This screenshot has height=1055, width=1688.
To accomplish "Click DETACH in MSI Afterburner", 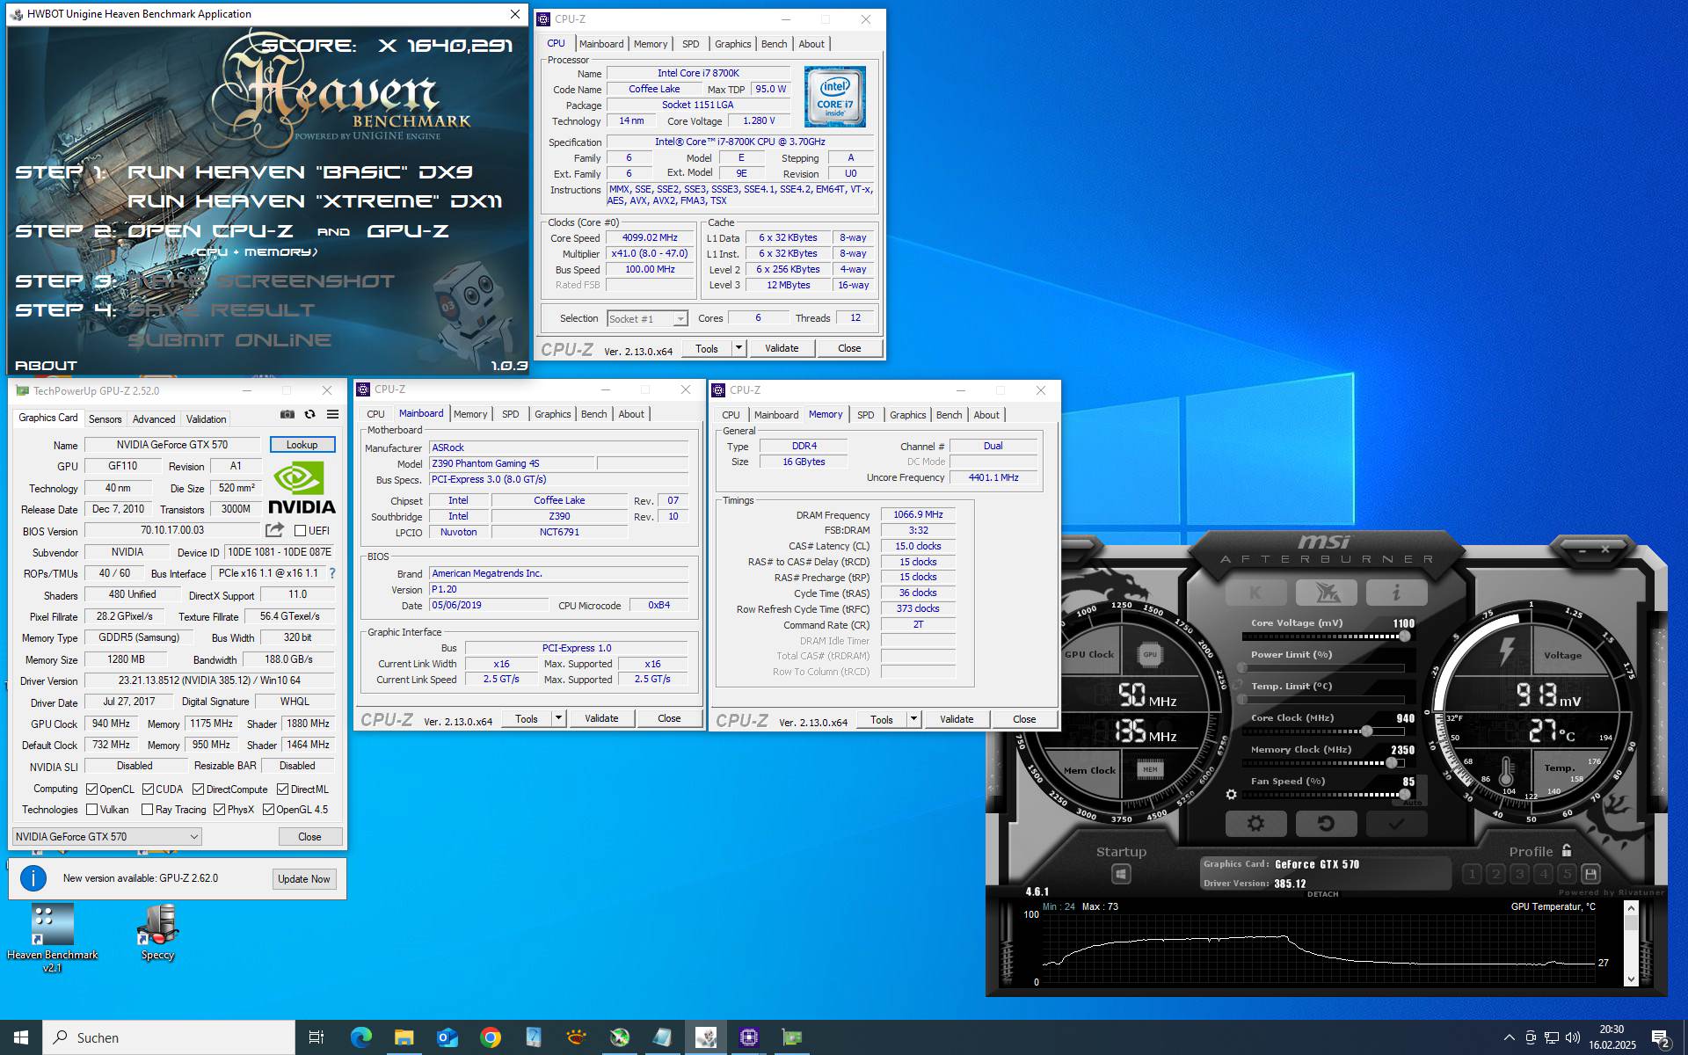I will pos(1322,894).
